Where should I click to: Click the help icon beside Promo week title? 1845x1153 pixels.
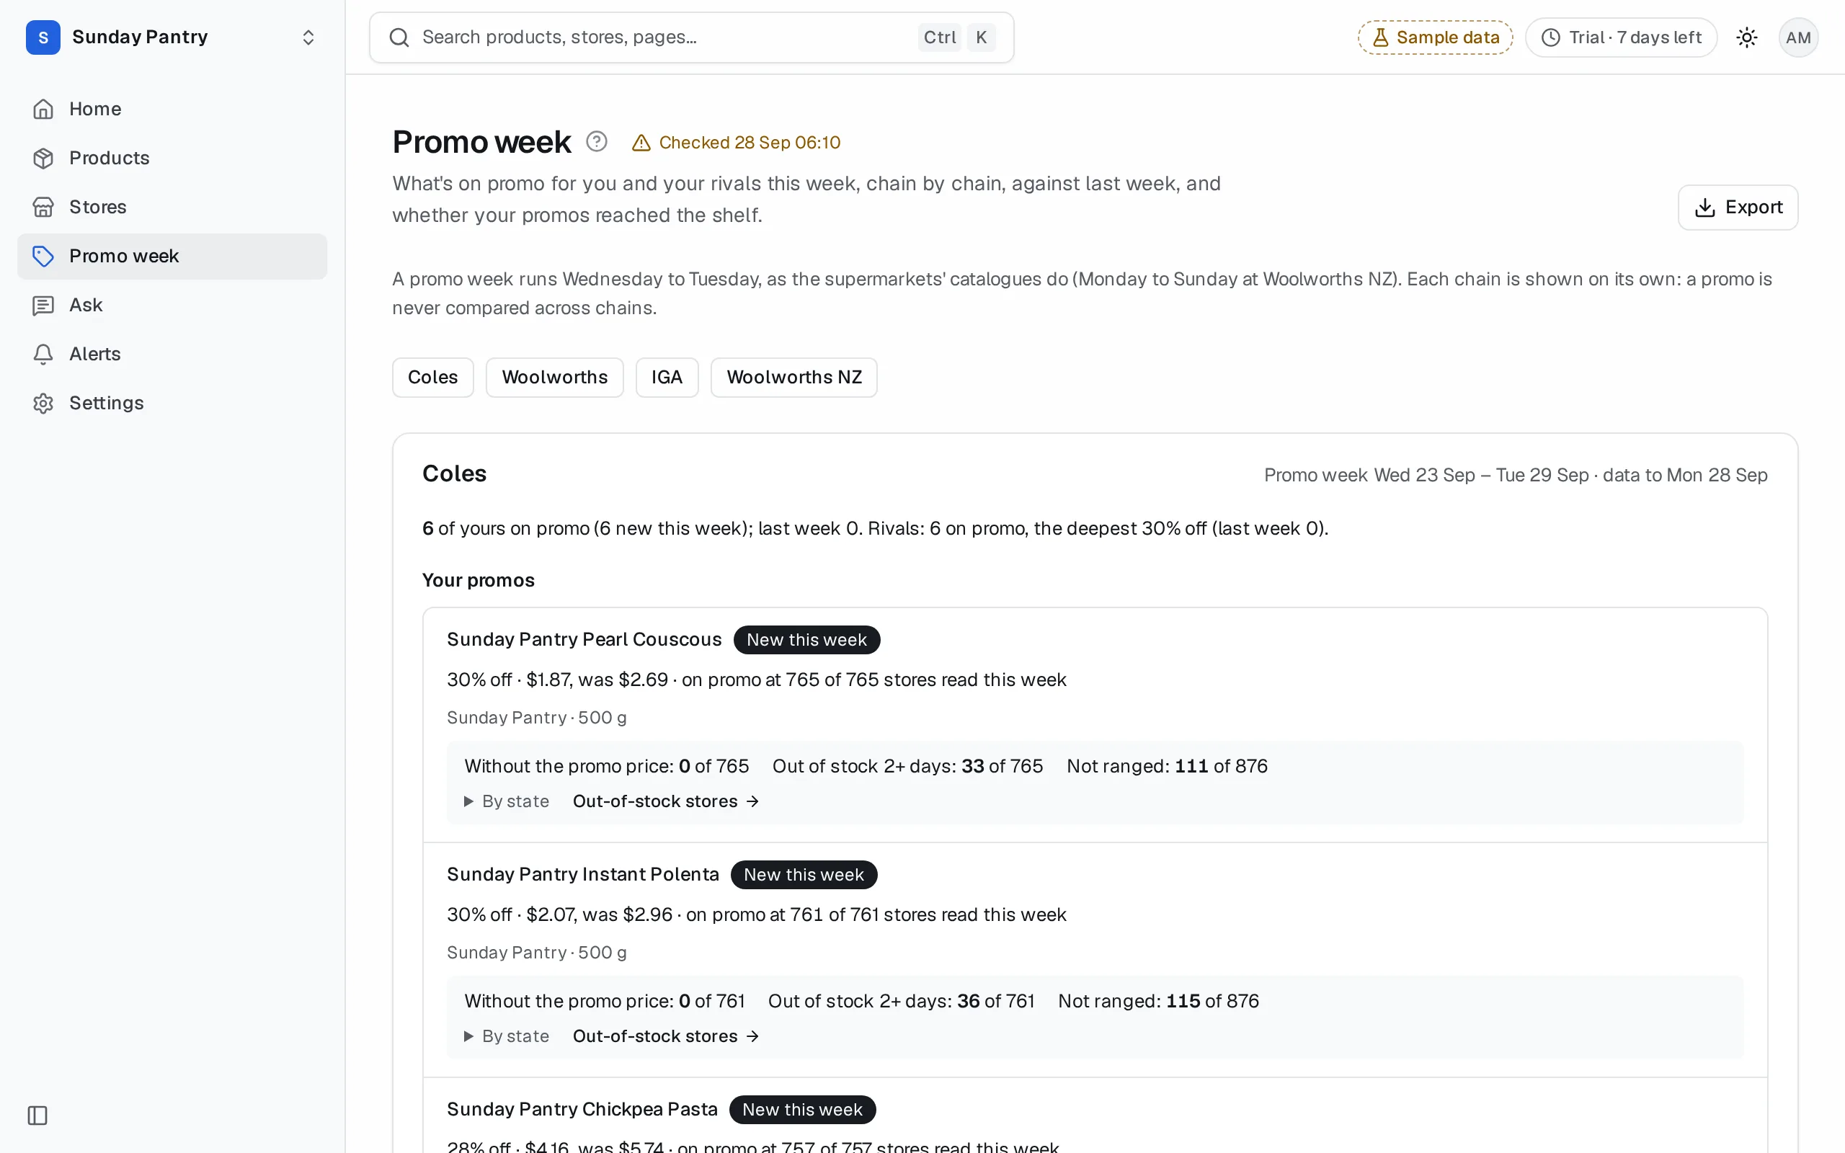click(x=596, y=142)
